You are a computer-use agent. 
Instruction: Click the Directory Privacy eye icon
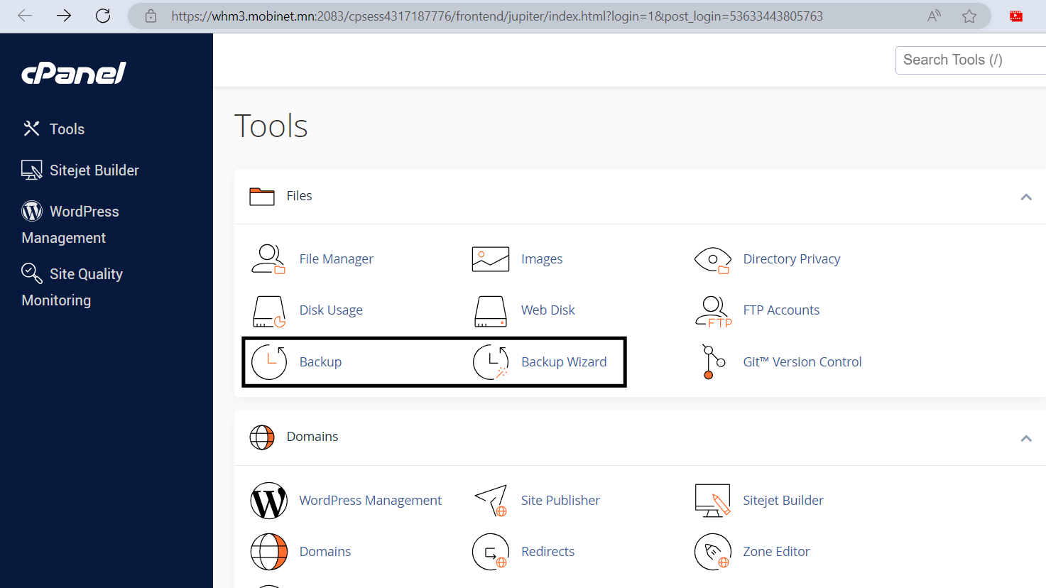pyautogui.click(x=712, y=260)
